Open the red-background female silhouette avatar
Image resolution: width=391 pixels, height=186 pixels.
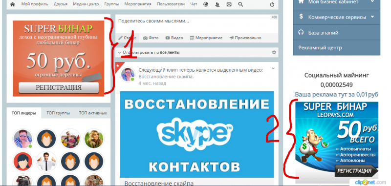tap(22, 162)
